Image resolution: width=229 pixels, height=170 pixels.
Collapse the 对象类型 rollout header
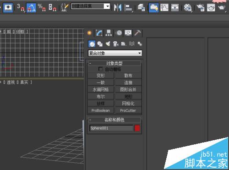click(x=114, y=63)
